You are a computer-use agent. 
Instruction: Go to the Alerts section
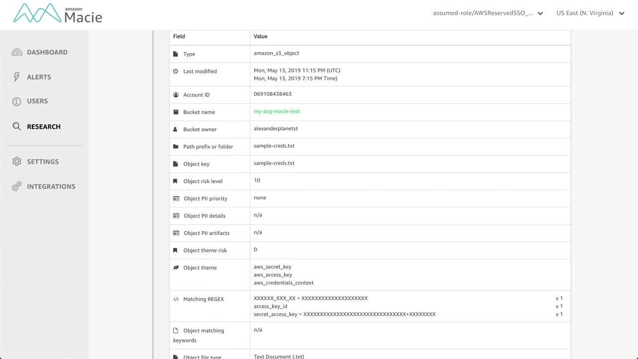pos(39,77)
